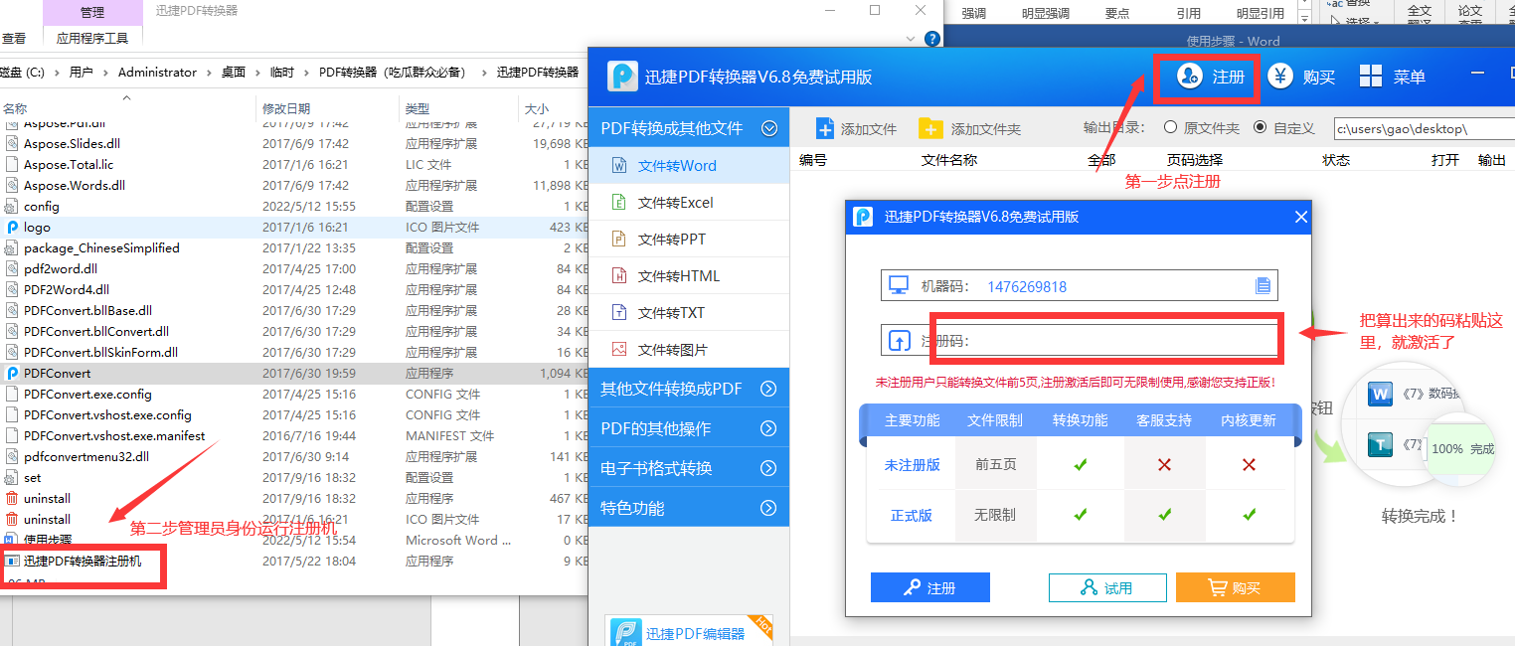Click the 文件转Word icon in sidebar
1515x646 pixels.
coord(618,165)
